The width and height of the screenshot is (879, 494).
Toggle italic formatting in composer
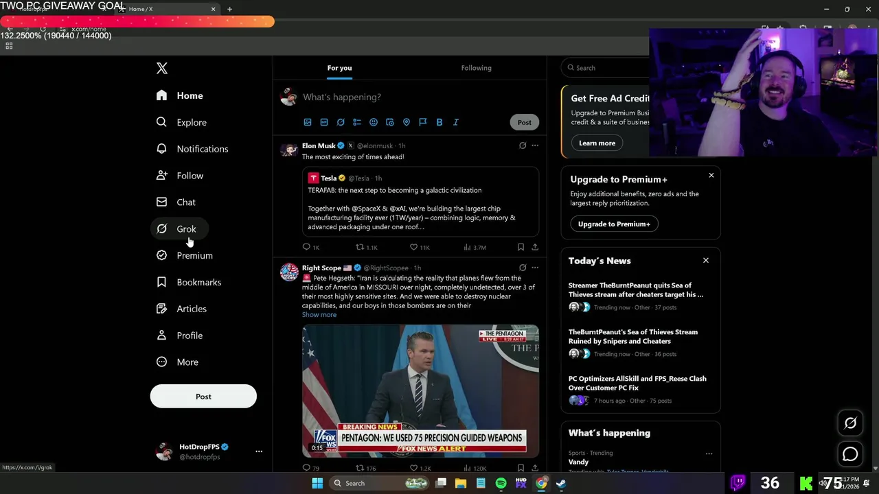coord(456,122)
